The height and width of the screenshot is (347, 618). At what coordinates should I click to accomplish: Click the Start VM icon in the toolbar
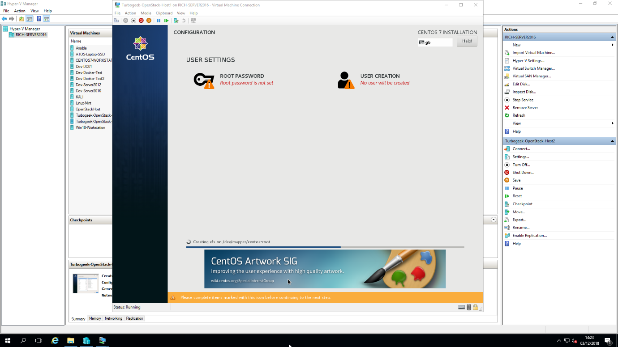(x=126, y=21)
